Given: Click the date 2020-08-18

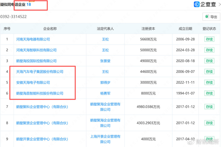Looking at the screenshot, I should [185, 61].
